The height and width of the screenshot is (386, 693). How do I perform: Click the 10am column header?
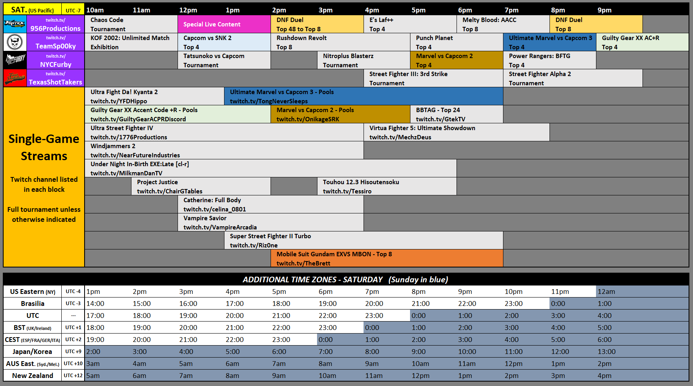[95, 10]
